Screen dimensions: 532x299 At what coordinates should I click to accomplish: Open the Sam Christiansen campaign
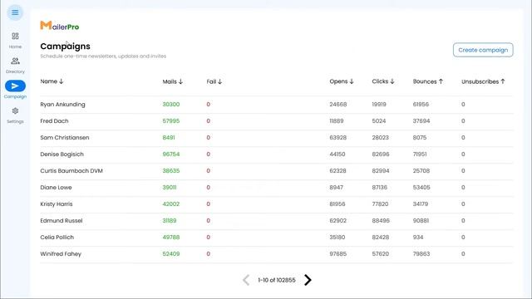pyautogui.click(x=65, y=138)
